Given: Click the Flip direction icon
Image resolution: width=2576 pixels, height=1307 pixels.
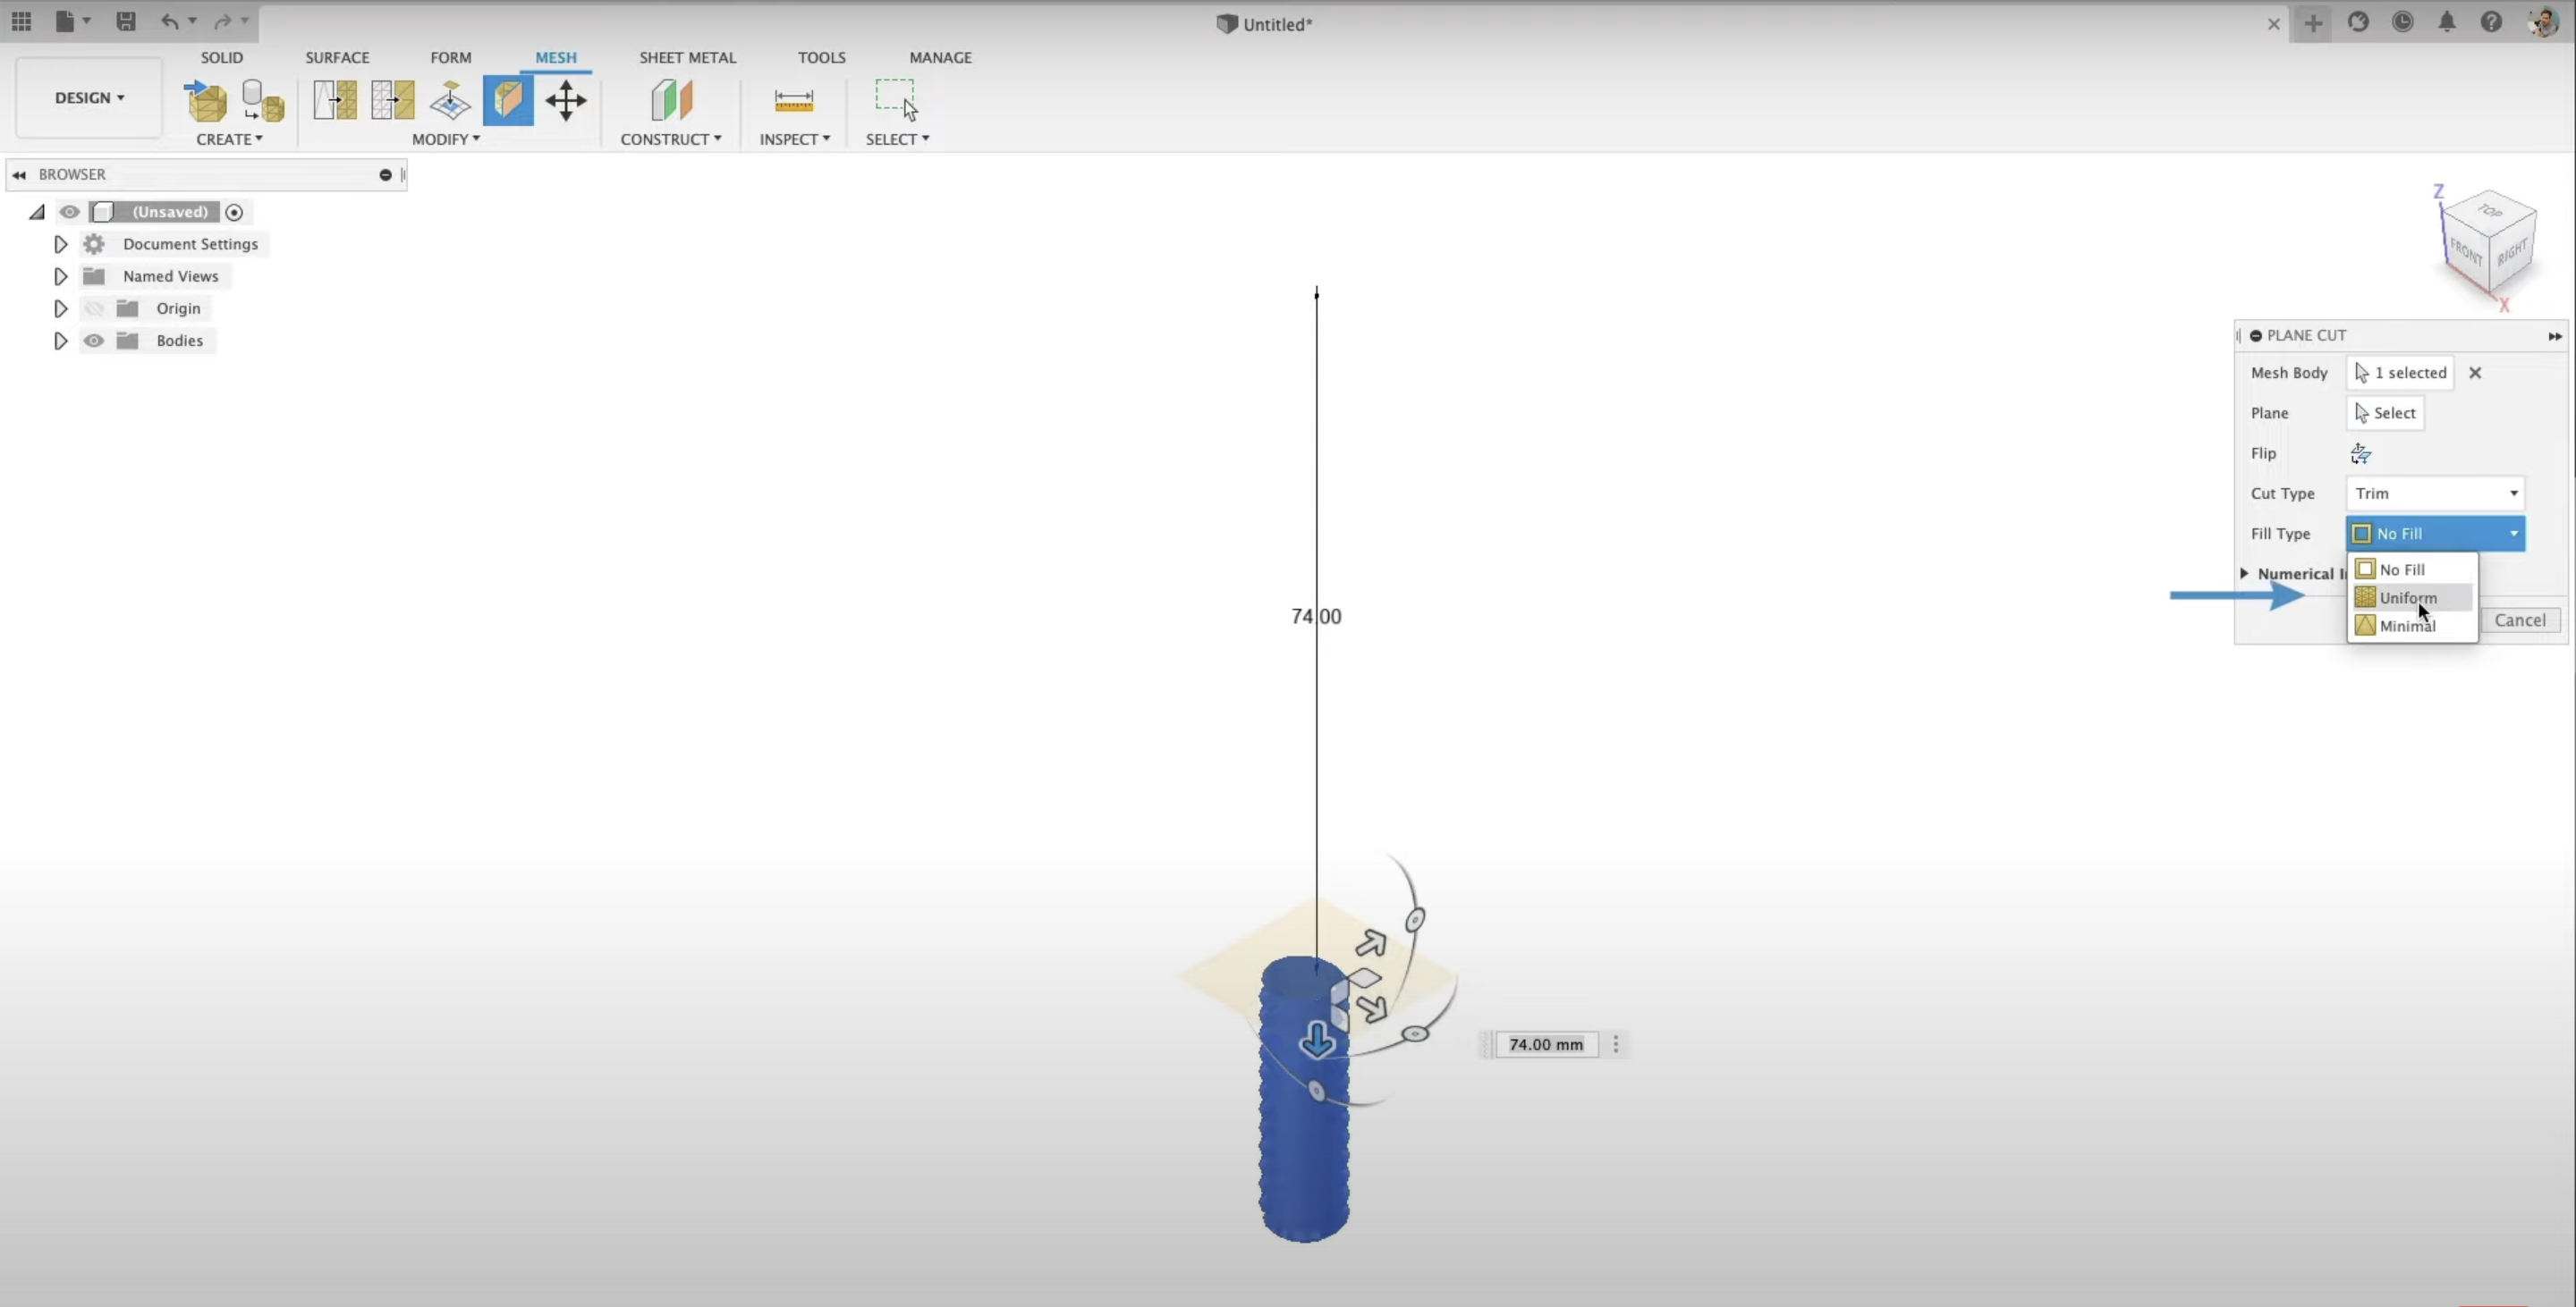Looking at the screenshot, I should [2361, 453].
